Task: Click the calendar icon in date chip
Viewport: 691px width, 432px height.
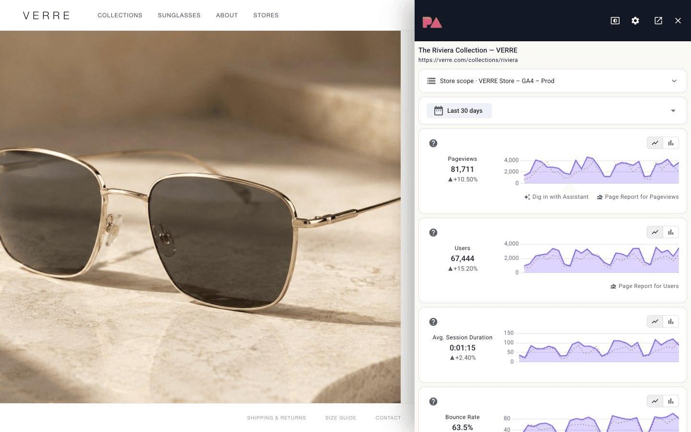Action: (439, 111)
